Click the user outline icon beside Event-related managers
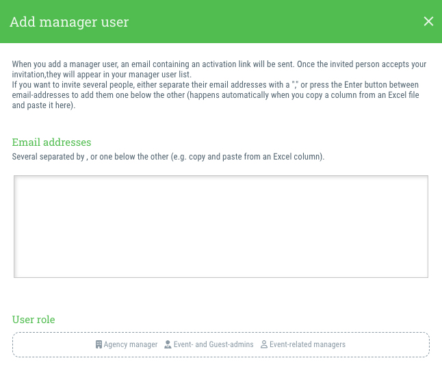This screenshot has height=369, width=442. (x=264, y=344)
